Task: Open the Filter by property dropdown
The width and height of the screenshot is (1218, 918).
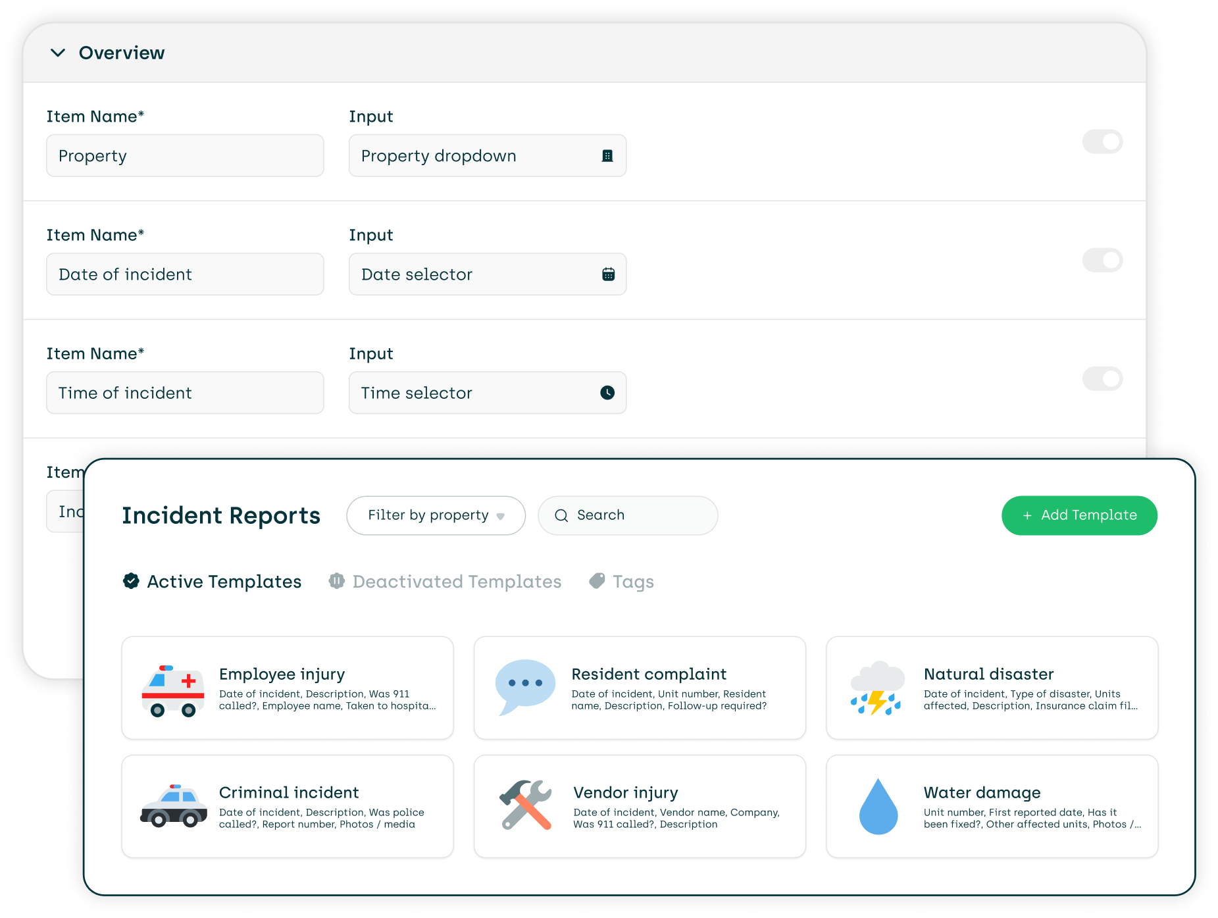Action: click(x=436, y=515)
